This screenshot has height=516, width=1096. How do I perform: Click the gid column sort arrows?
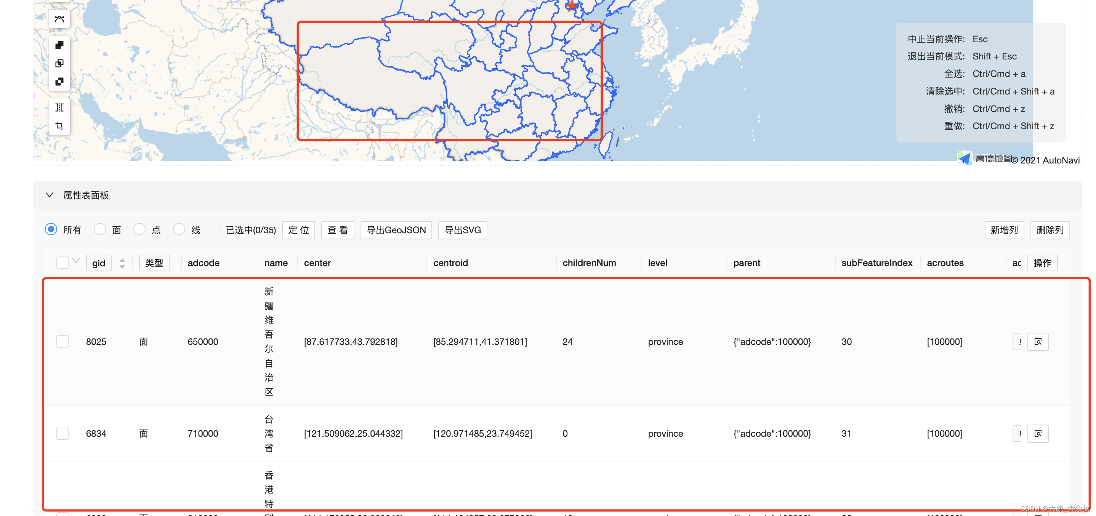coord(122,263)
